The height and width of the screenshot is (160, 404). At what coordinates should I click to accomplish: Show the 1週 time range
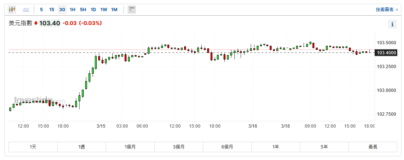[x=81, y=147]
